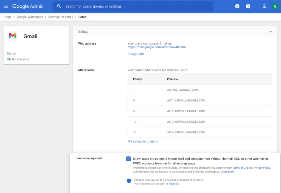Click the Setup breadcrumb item
Image resolution: width=281 pixels, height=193 pixels.
82,17
